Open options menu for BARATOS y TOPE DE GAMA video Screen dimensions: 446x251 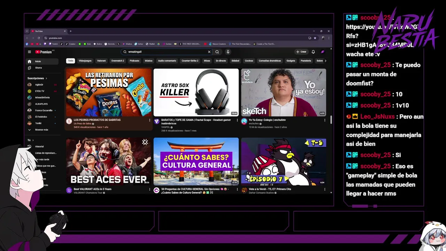pos(237,120)
